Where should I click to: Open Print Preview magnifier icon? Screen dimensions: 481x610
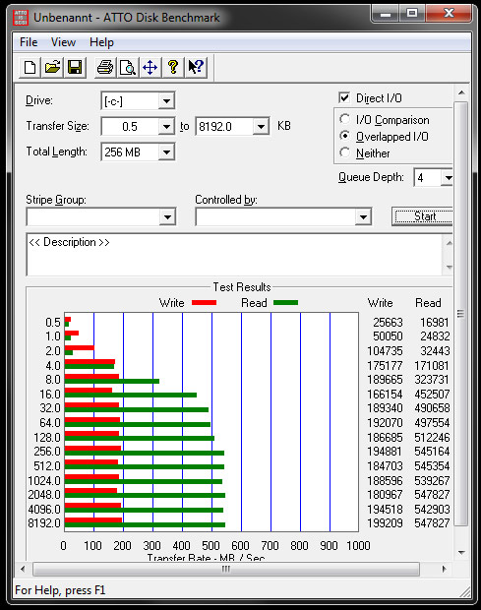tap(128, 67)
